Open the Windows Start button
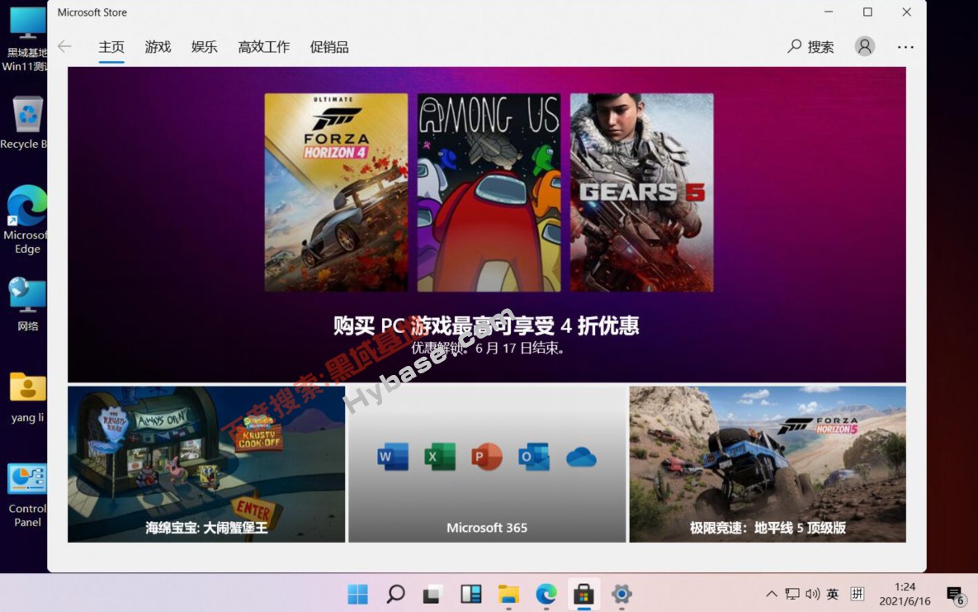The width and height of the screenshot is (978, 612). 357,594
